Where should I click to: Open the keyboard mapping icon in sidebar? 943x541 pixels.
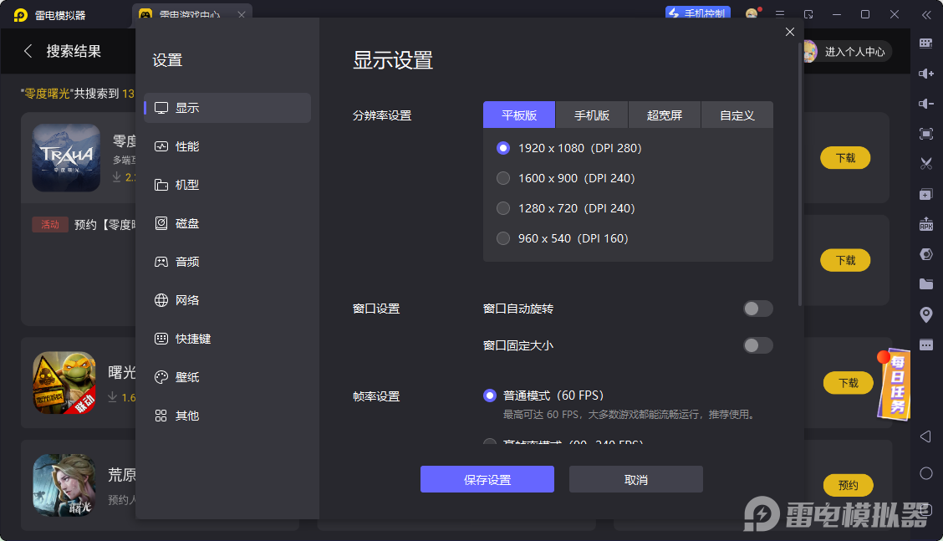(x=926, y=41)
